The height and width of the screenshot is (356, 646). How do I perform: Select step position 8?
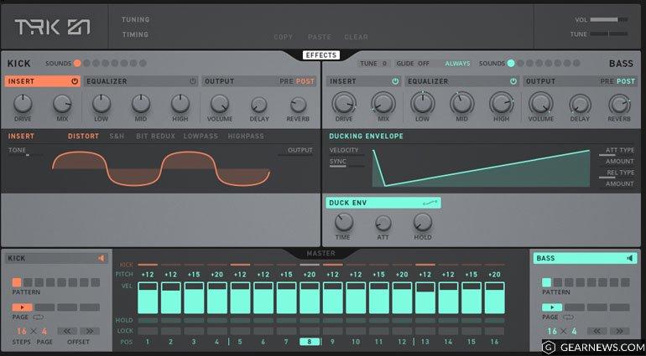310,342
